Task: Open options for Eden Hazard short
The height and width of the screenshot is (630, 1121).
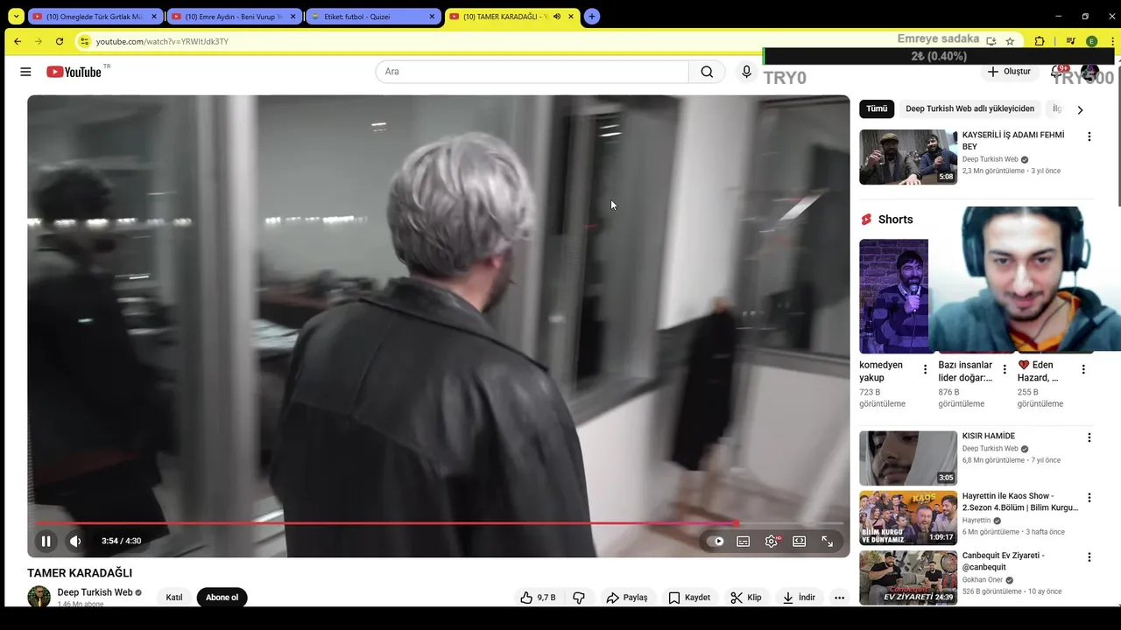Action: (1083, 369)
